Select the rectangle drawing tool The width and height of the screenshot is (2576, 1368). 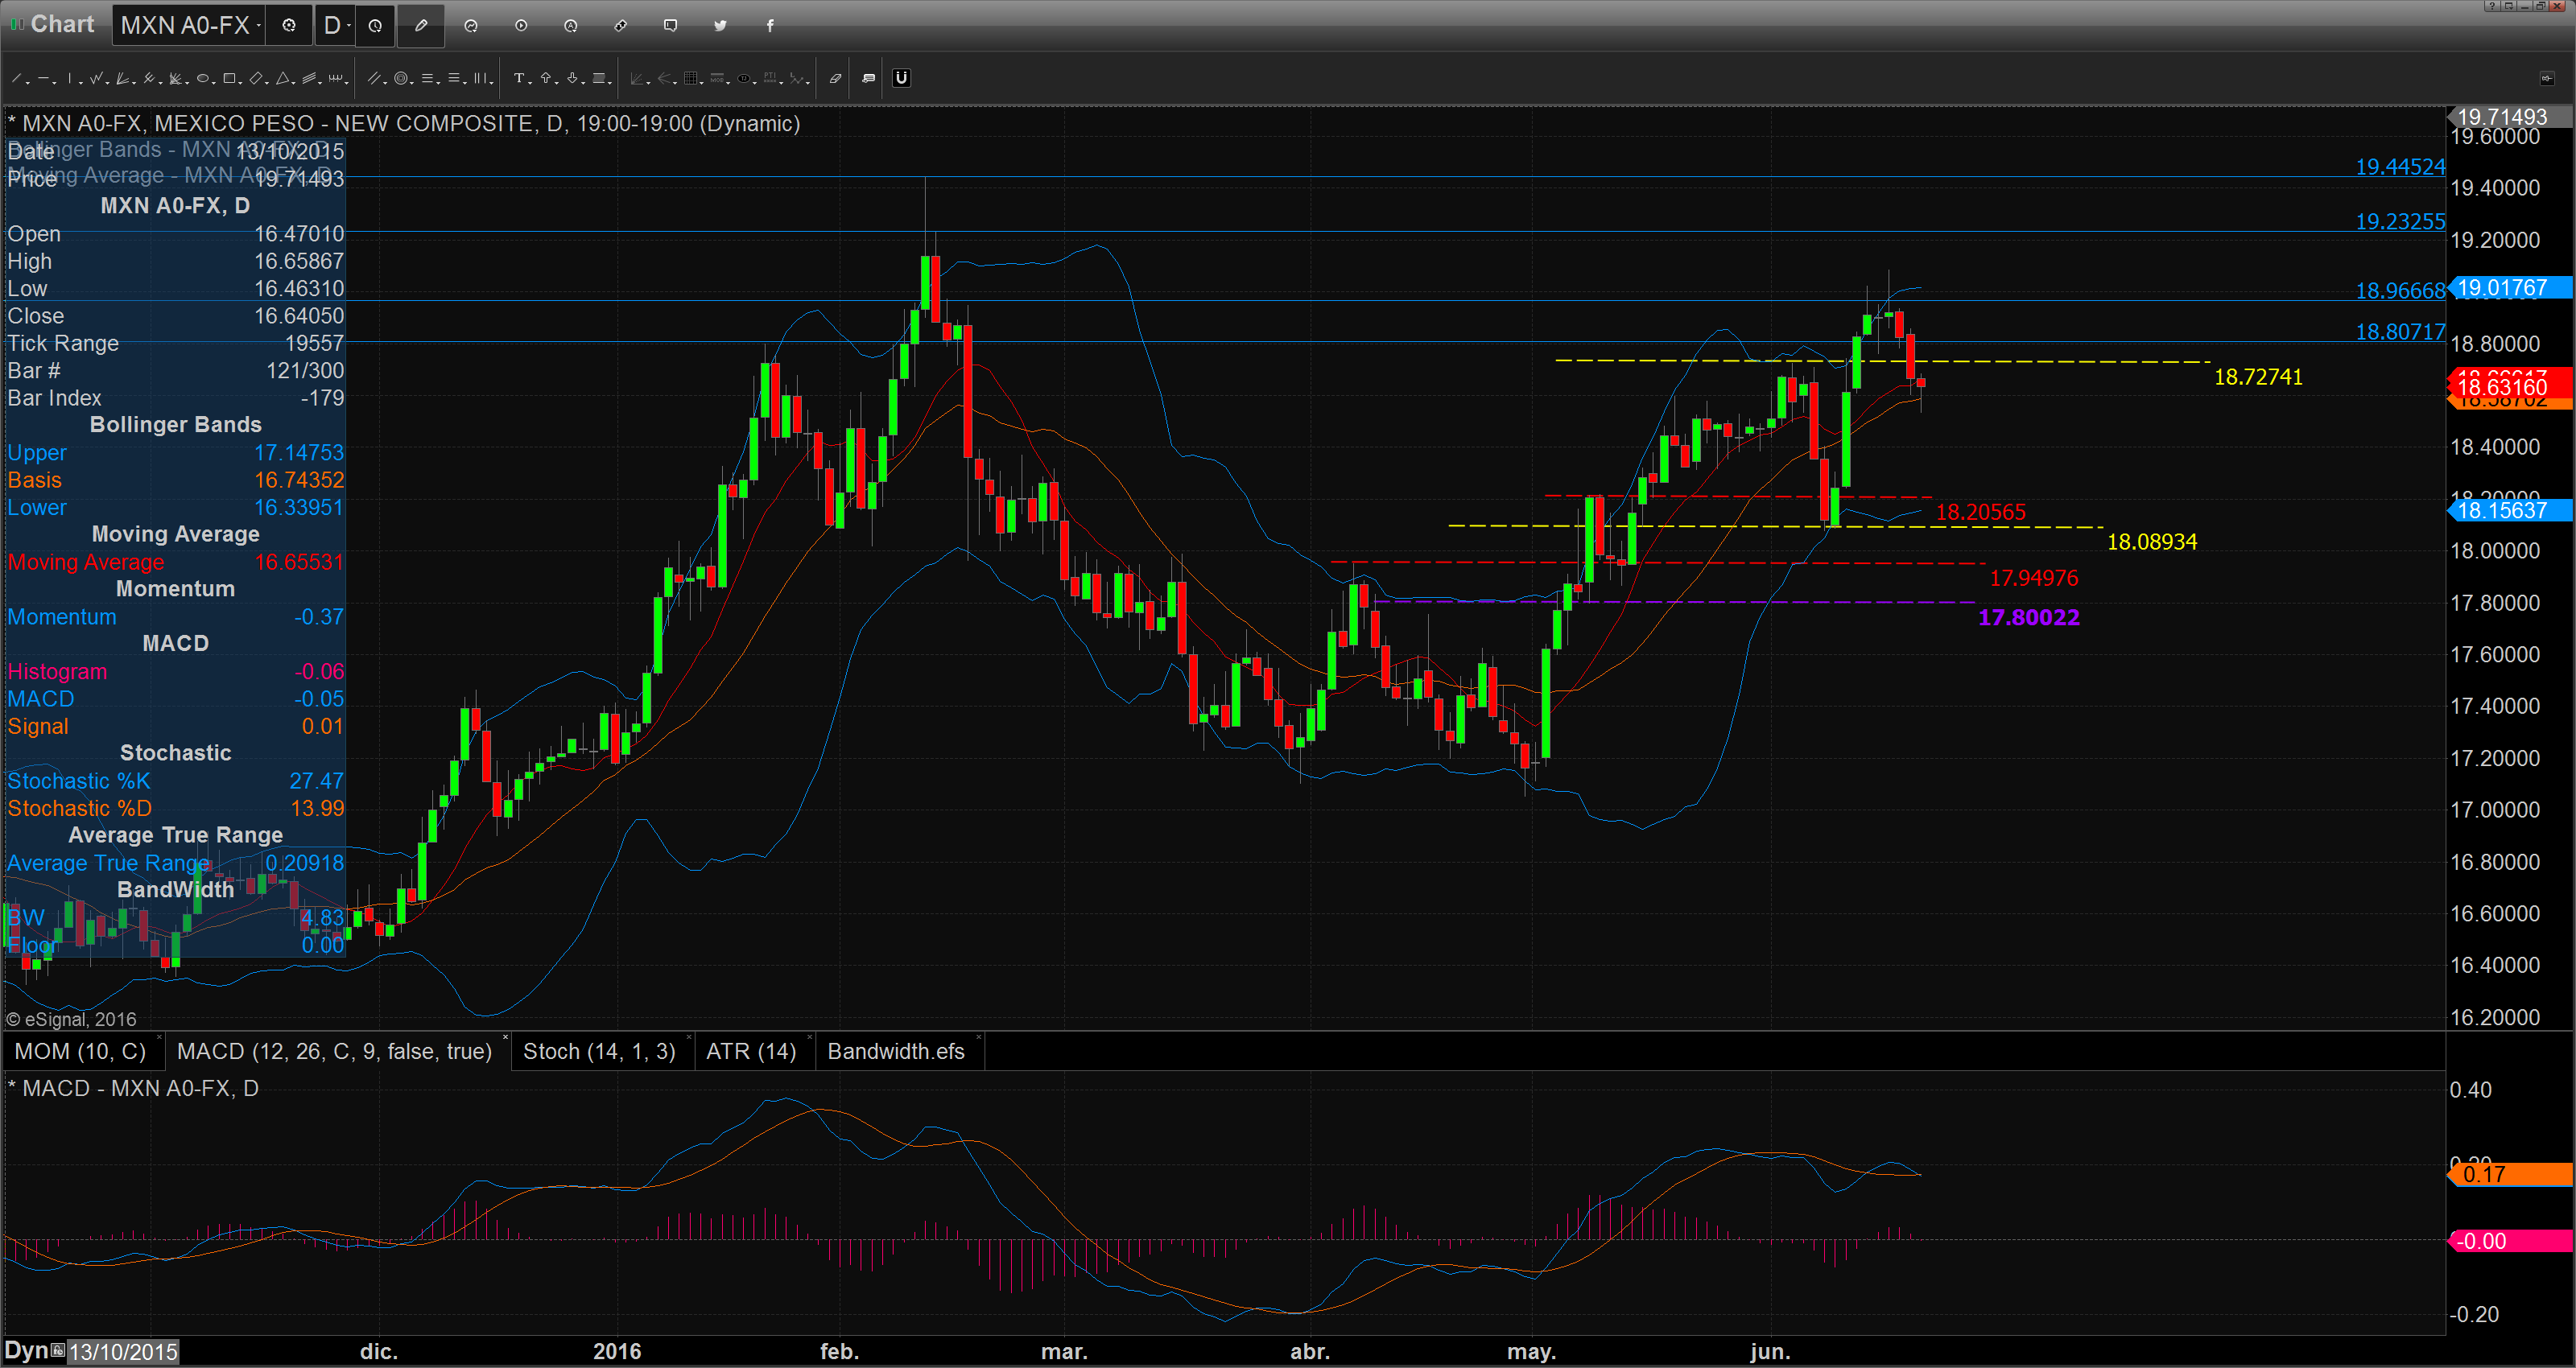click(x=229, y=78)
